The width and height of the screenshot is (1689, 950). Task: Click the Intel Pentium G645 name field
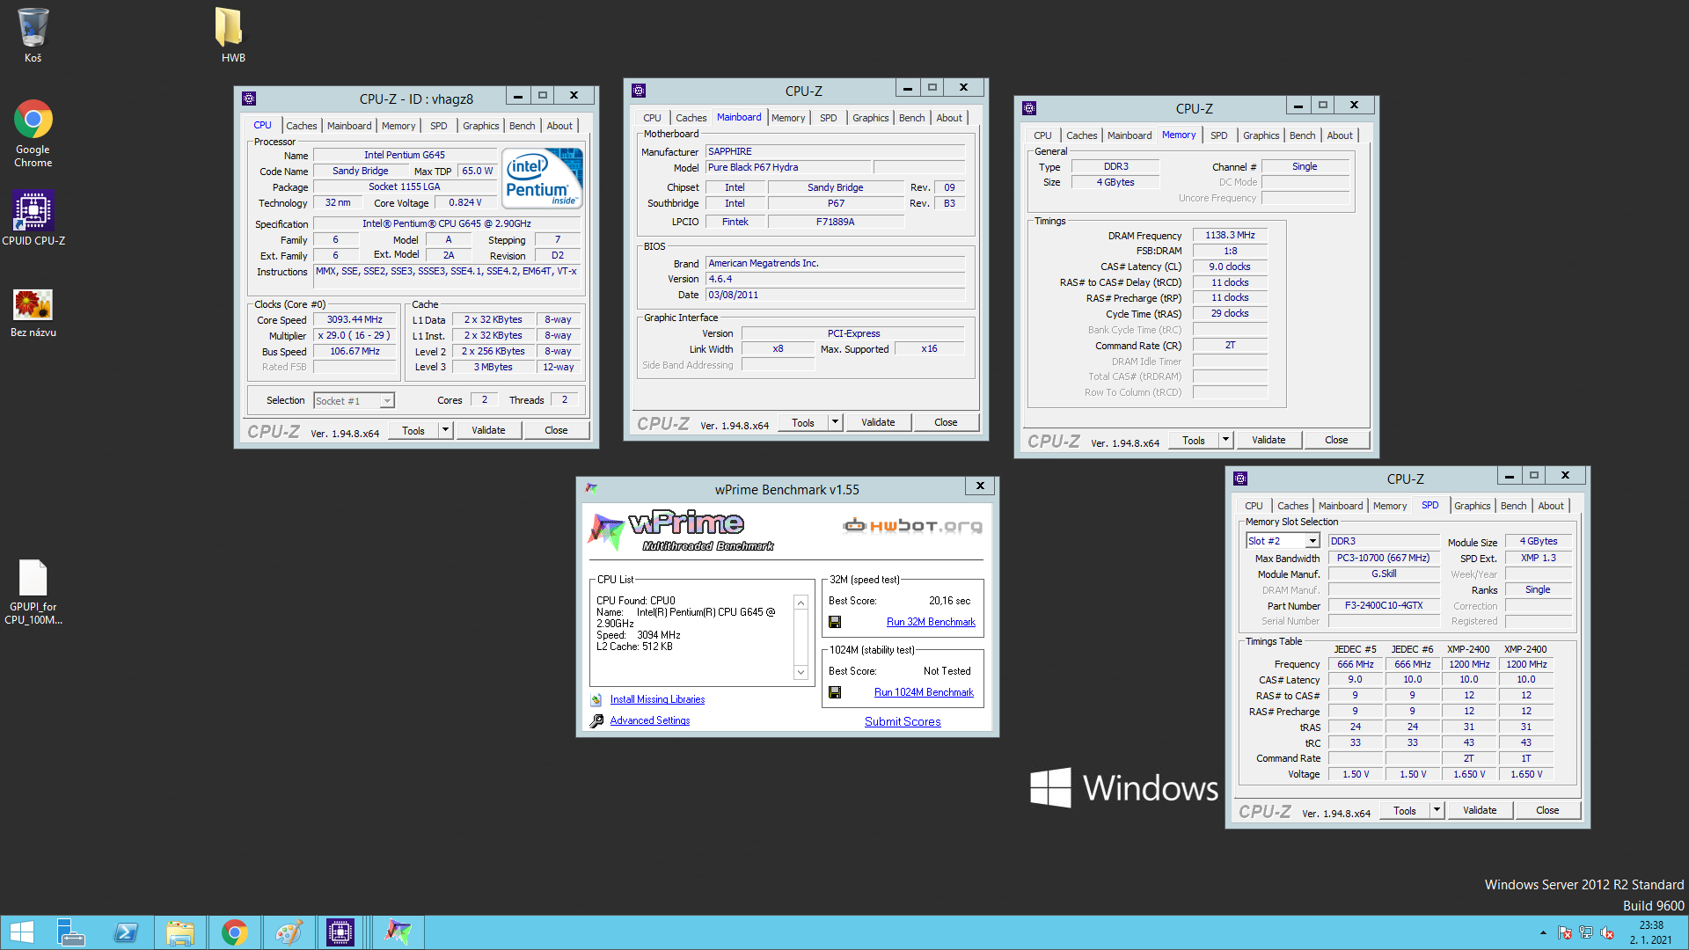point(405,155)
